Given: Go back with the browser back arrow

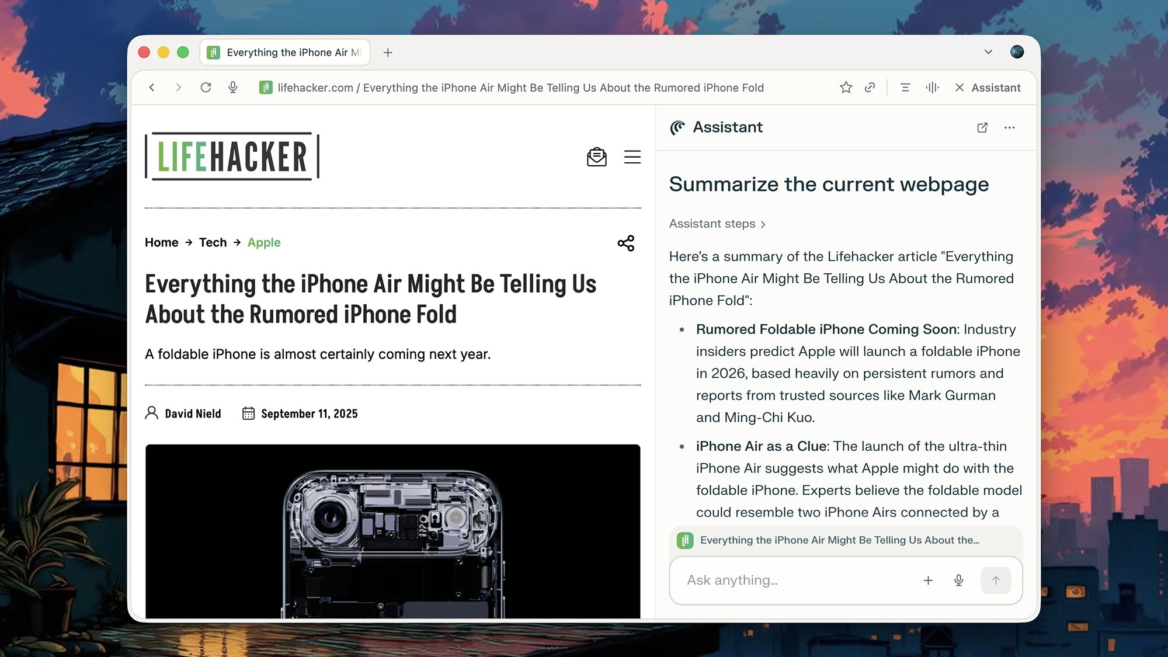Looking at the screenshot, I should pos(152,88).
